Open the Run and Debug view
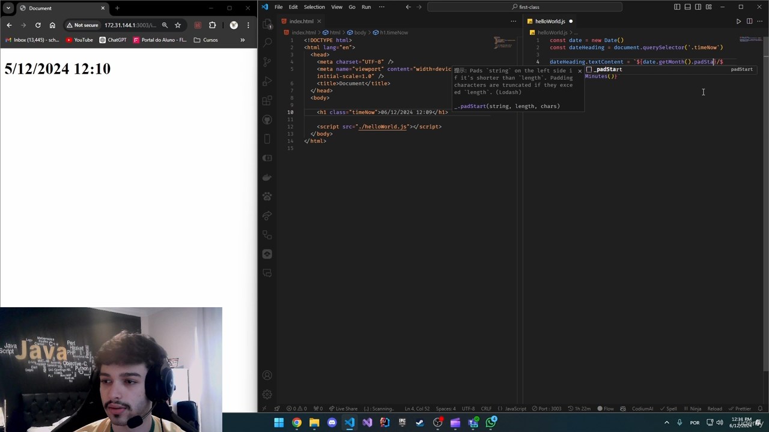Screen dimensions: 769x432 tap(267, 82)
